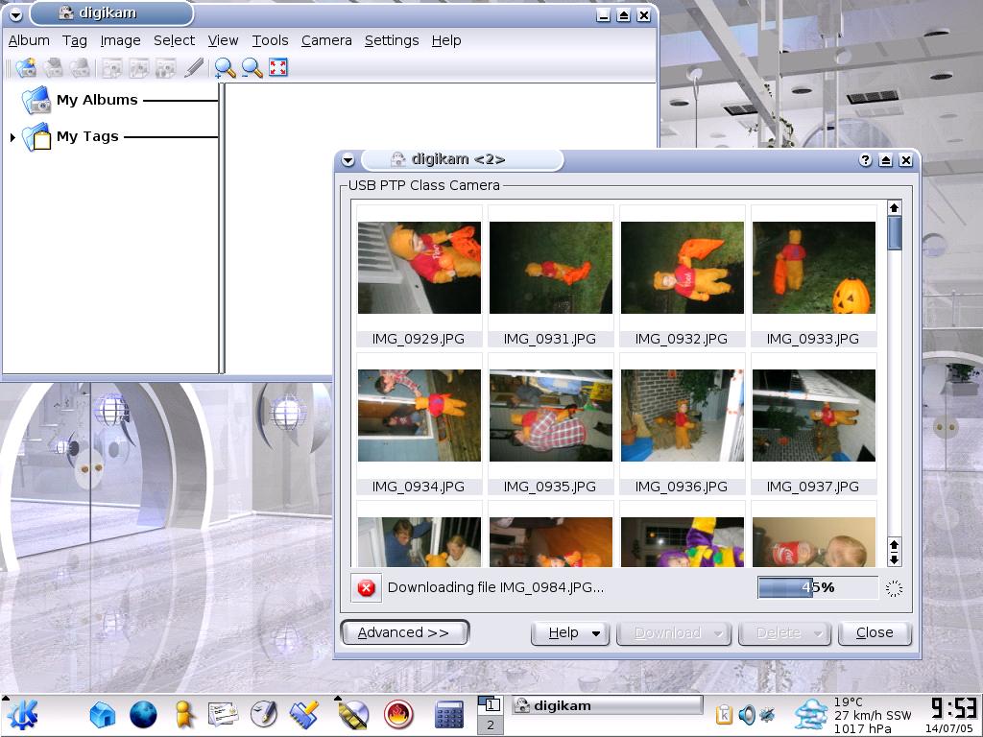The width and height of the screenshot is (983, 737).
Task: Expand options with the Advanced >> button
Action: click(404, 632)
